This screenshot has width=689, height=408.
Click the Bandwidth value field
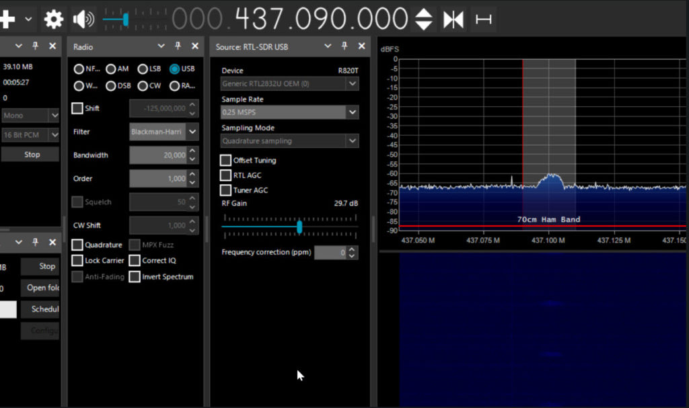[158, 155]
